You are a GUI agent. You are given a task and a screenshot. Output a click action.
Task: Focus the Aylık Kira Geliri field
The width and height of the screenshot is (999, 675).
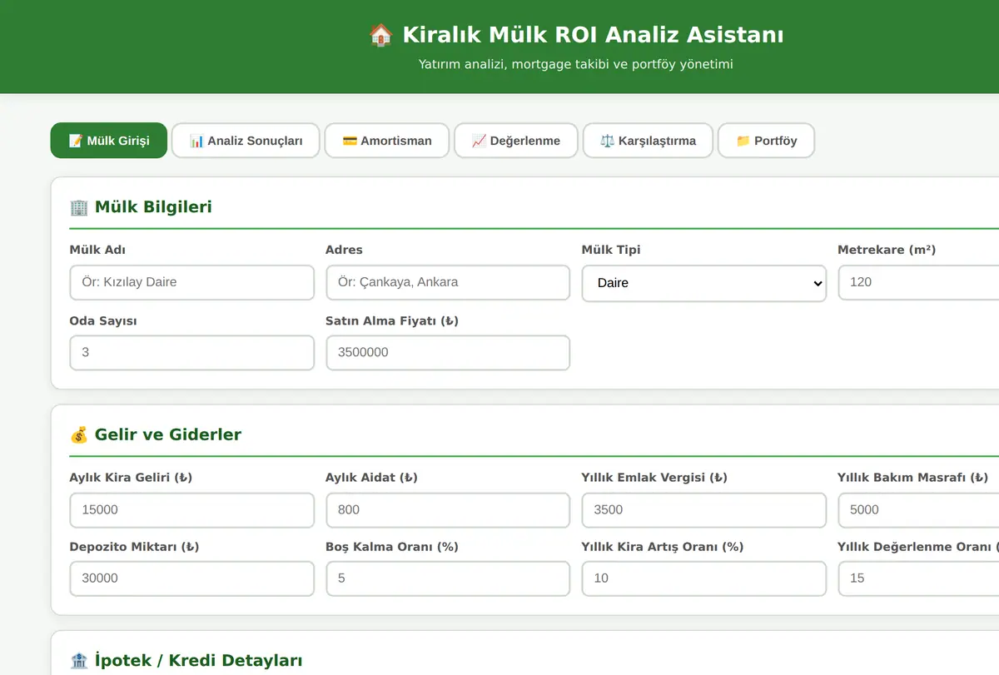192,509
